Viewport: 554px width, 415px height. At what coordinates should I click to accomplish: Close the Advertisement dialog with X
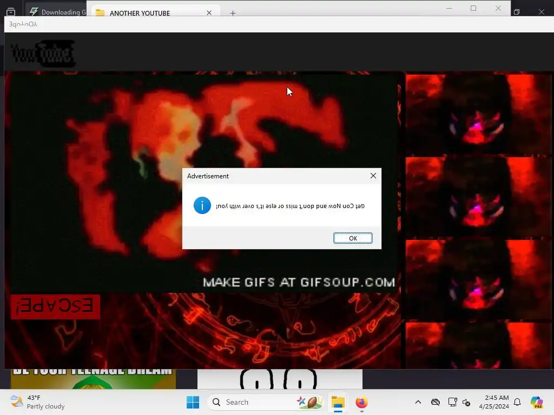(373, 176)
